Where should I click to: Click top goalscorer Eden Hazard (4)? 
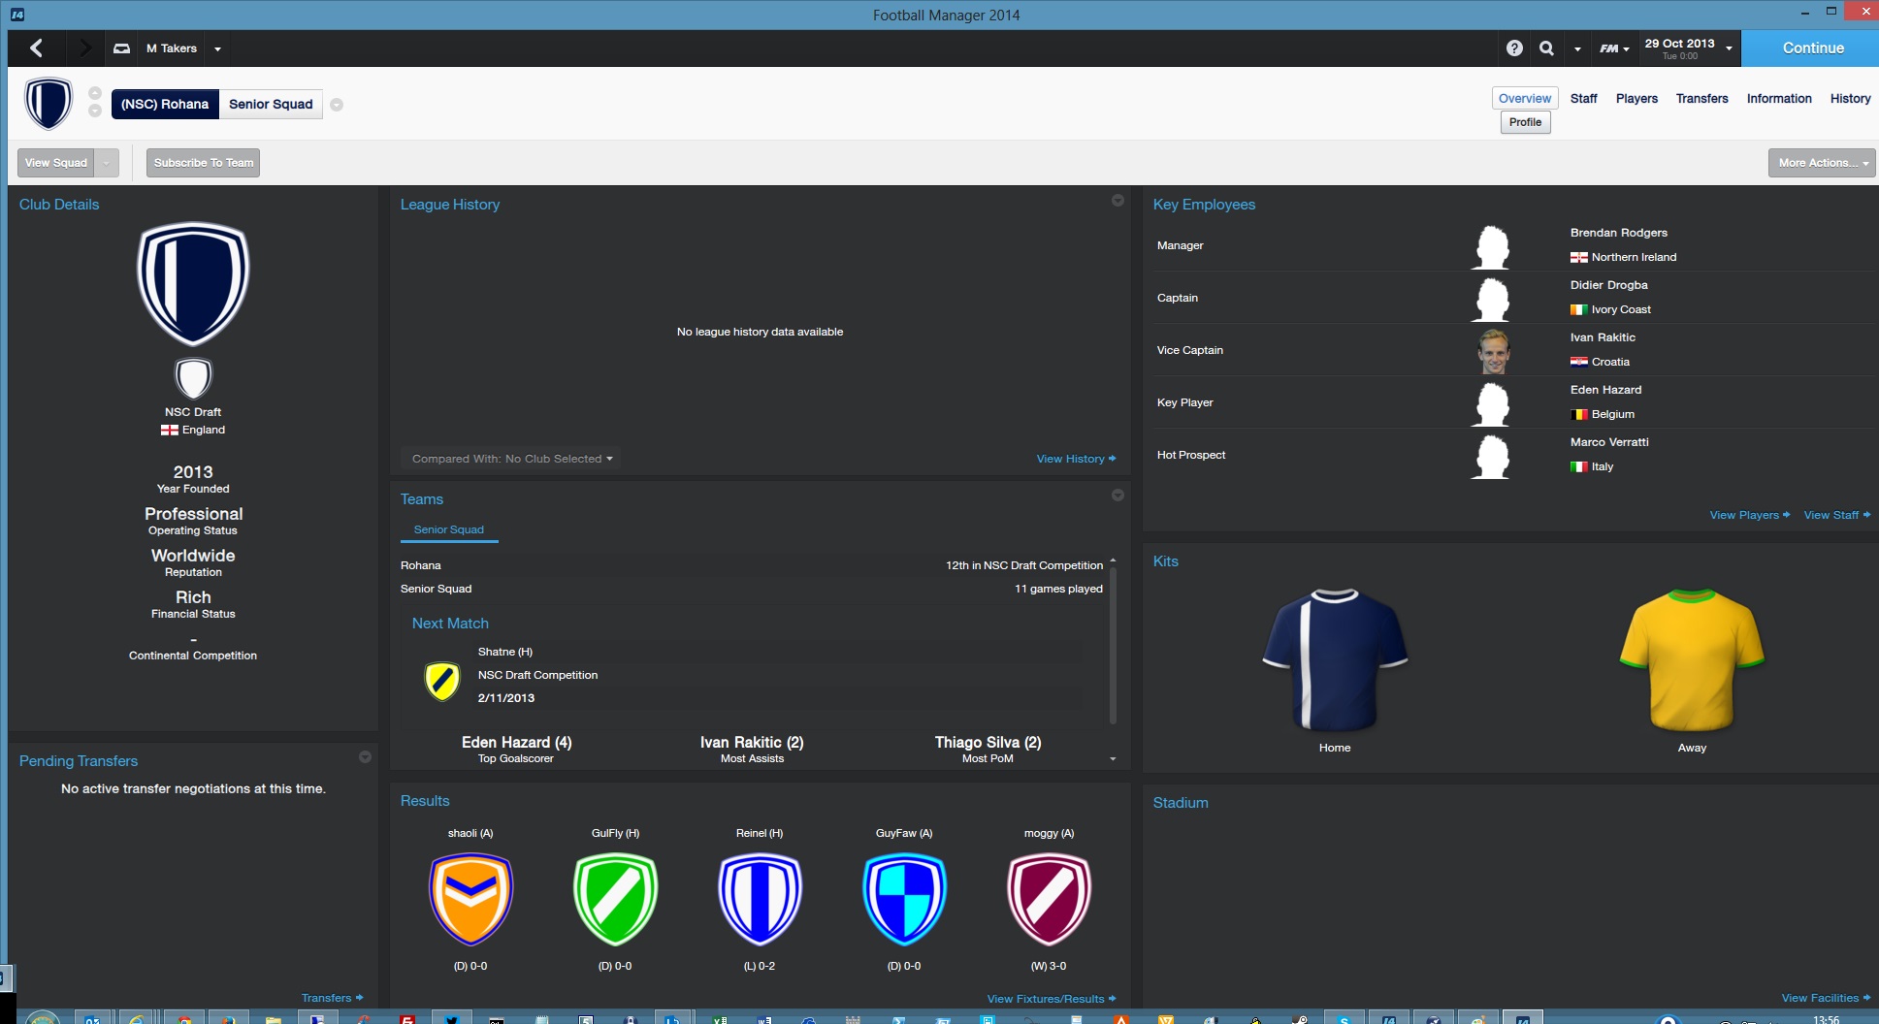[516, 742]
